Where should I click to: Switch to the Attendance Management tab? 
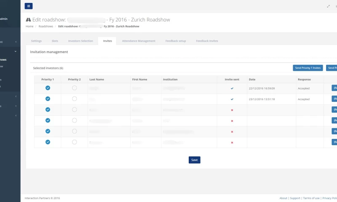click(139, 41)
